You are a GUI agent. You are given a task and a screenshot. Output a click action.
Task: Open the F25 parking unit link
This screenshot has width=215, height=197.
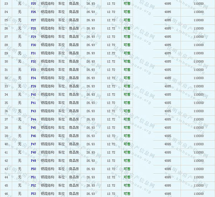[33, 4]
